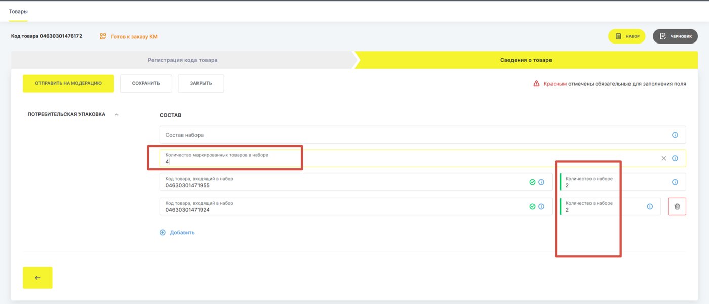Click info icon in marked goods quantity field
The height and width of the screenshot is (304, 709).
pos(675,158)
